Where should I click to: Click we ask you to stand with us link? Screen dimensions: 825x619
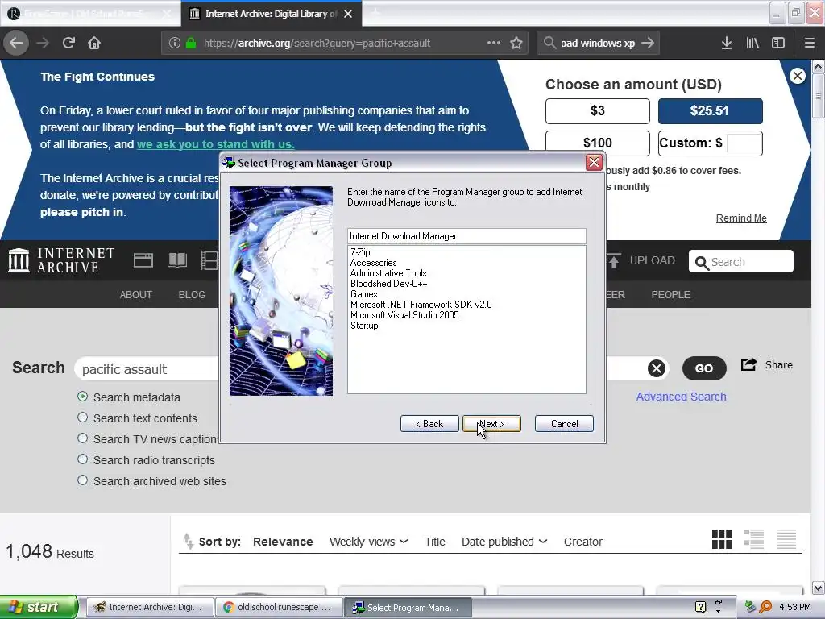coord(216,144)
